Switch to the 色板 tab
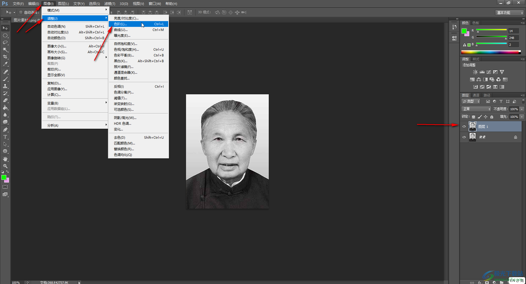Viewport: 526px width, 284px height. (x=476, y=23)
